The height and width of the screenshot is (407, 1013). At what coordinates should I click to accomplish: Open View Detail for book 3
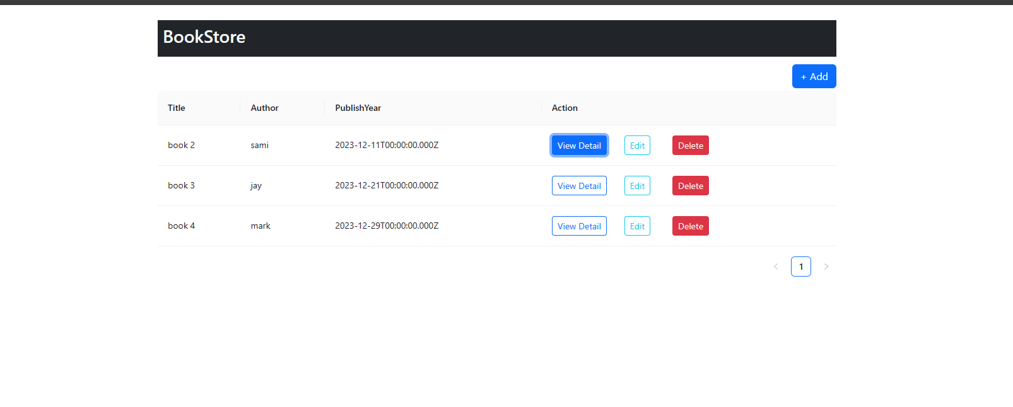(x=579, y=186)
